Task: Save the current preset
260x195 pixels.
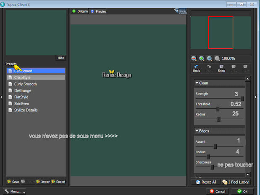Action: 13,182
